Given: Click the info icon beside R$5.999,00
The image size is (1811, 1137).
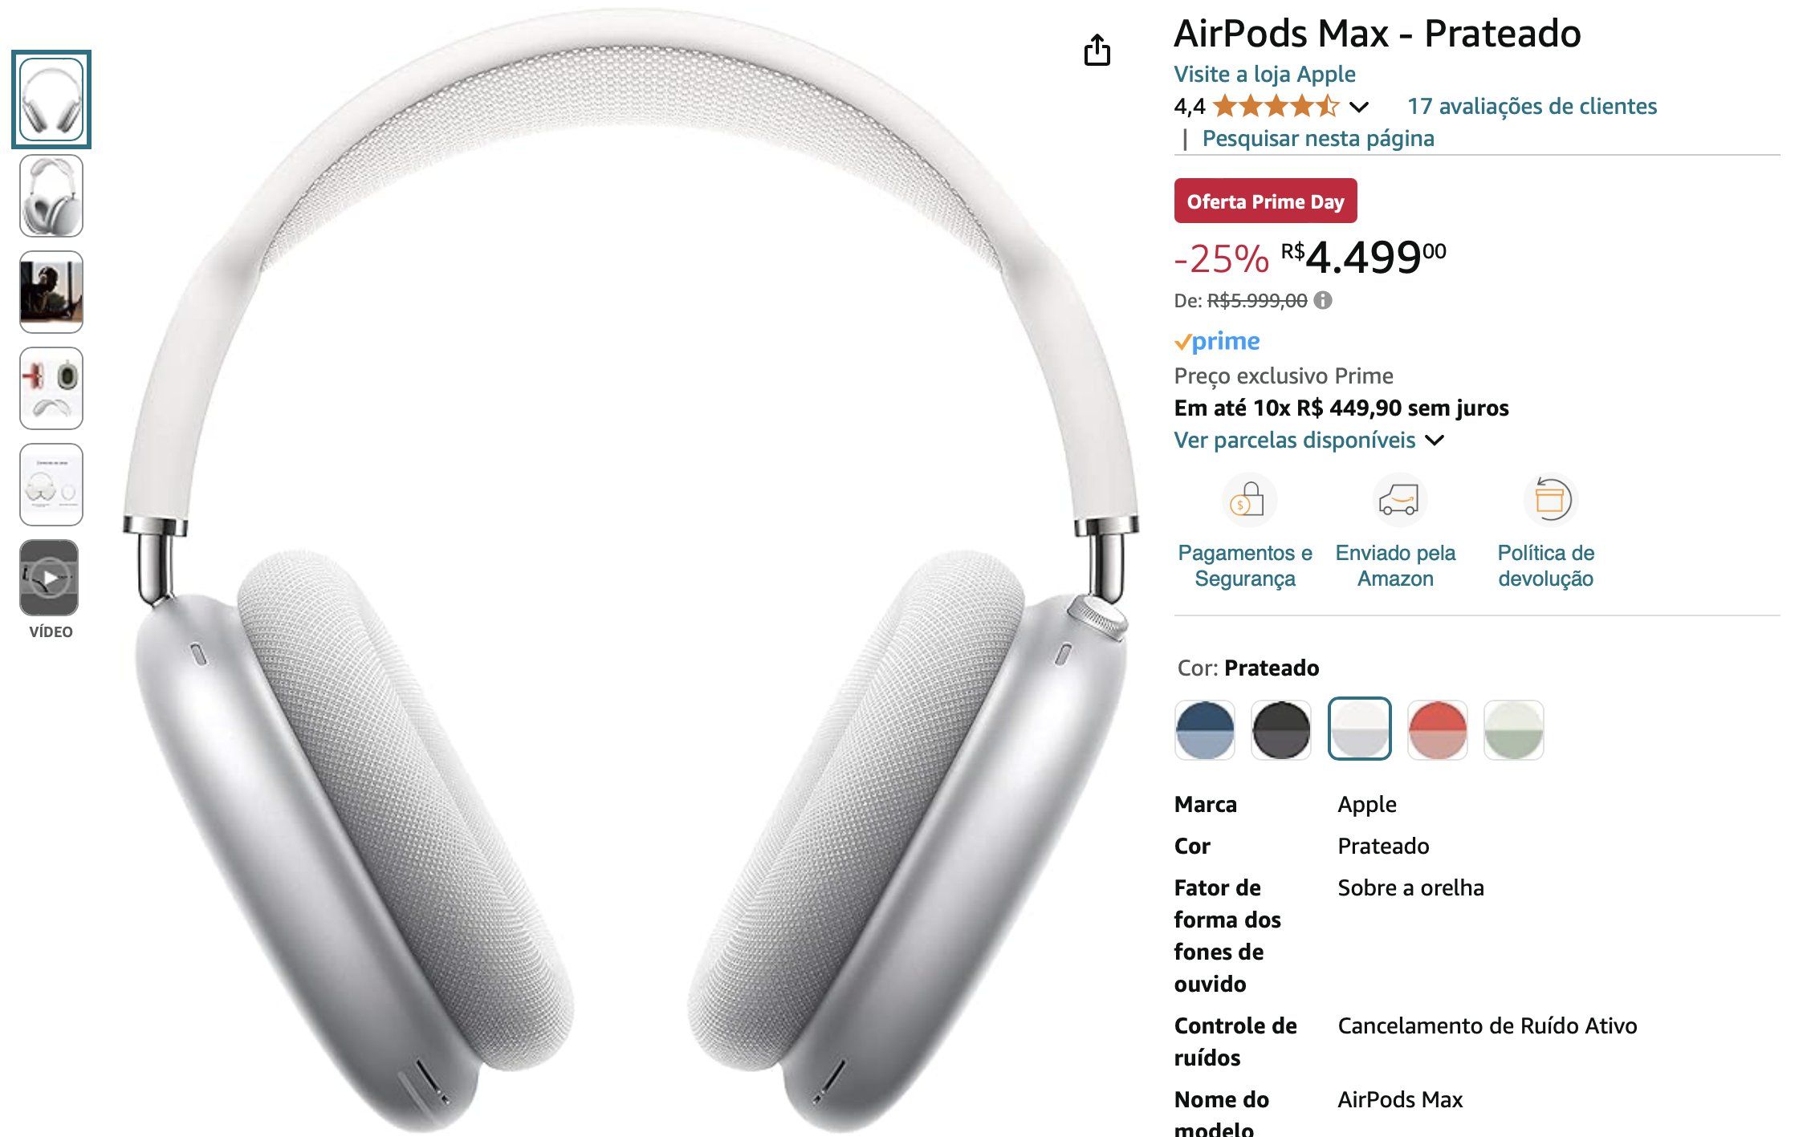Looking at the screenshot, I should [x=1323, y=300].
